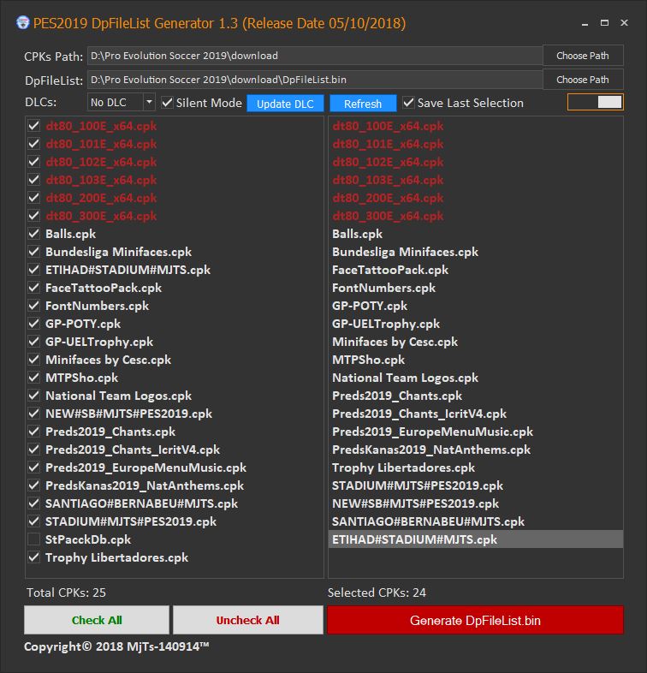
Task: Uncheck GP-UELTrophy.cpk checkbox
Action: (34, 342)
